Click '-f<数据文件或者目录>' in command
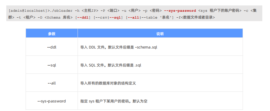The image size is (270, 111). [196, 18]
